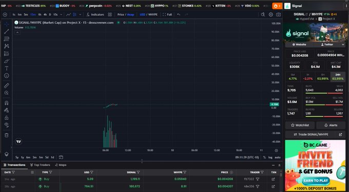The image size is (349, 192).
Task: Open the Transactions tab
Action: tap(14, 165)
